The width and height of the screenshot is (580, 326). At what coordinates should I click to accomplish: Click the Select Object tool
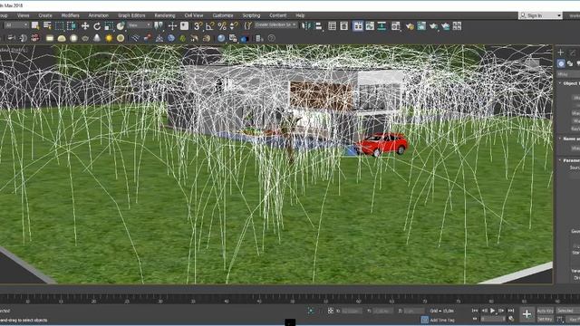click(35, 25)
